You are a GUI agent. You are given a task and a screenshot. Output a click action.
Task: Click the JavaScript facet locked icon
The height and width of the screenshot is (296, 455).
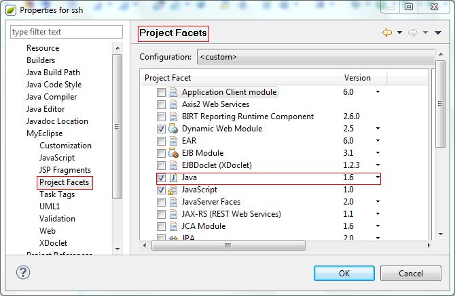(172, 190)
